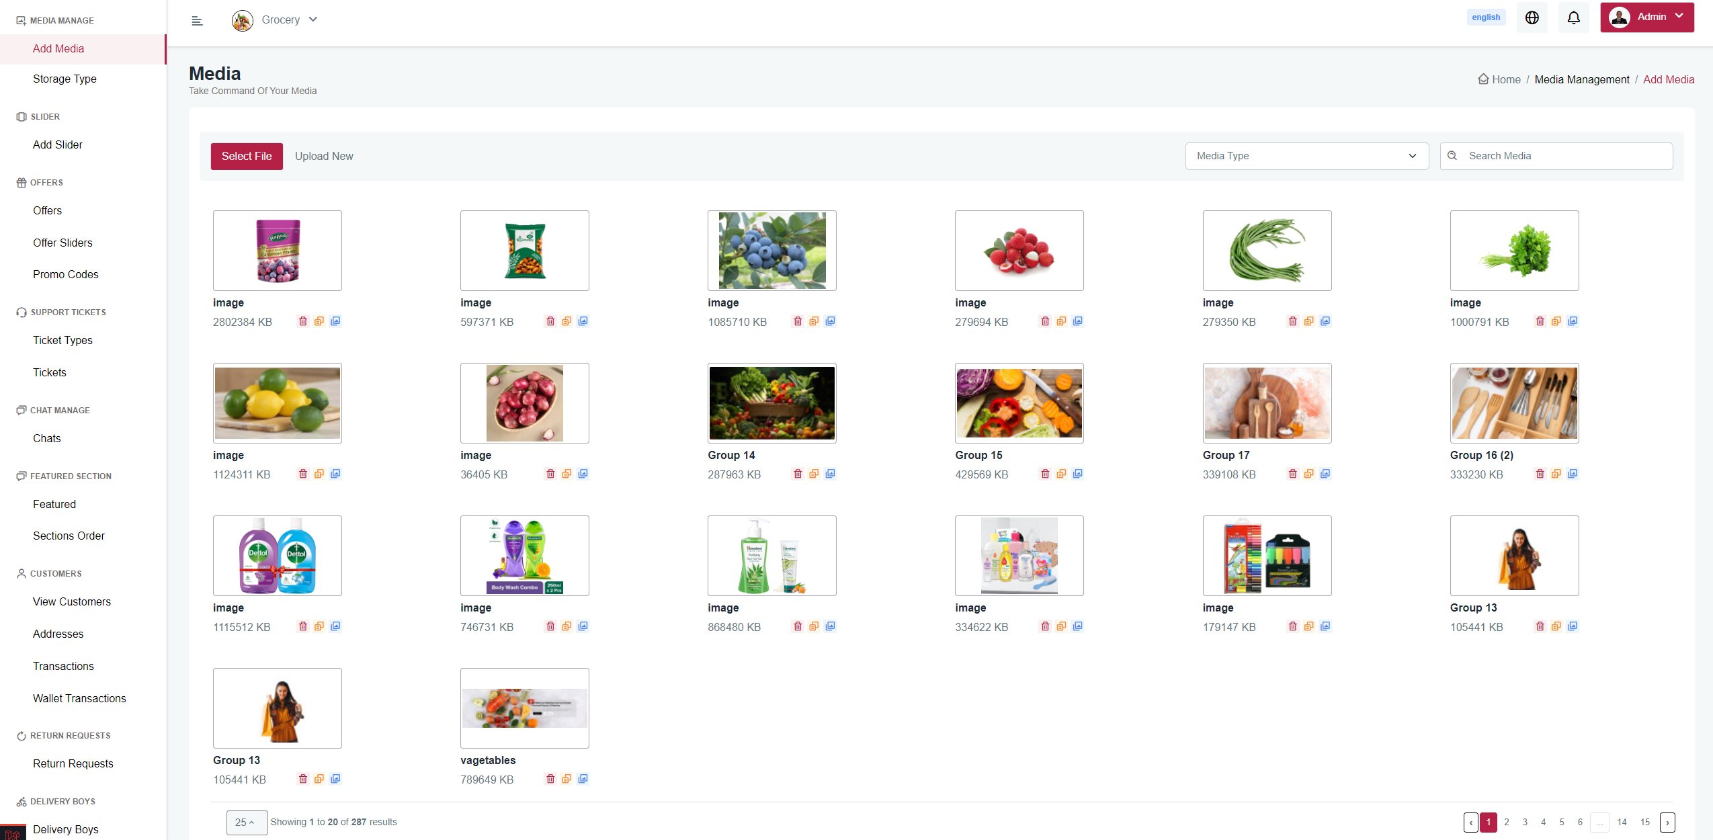Viewport: 1713px width, 840px height.
Task: Click the orange copy icon under Group 16 (2)
Action: coord(1556,474)
